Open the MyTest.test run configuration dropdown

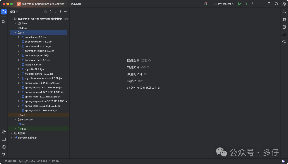(224, 4)
